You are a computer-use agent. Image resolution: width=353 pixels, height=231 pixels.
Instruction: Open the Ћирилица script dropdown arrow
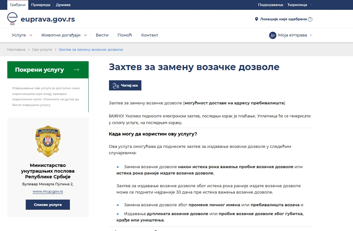point(311,5)
